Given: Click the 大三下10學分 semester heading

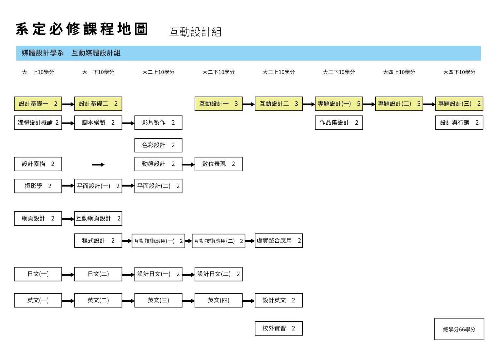Looking at the screenshot, I should point(339,72).
